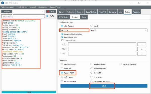Screen dimensions: 151x94
Task: Enable the Custom loader checkbox
Action: [x=62, y=40]
